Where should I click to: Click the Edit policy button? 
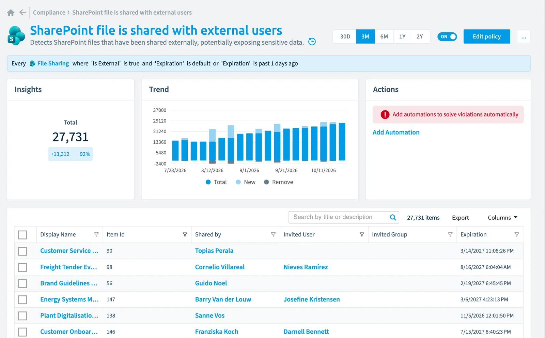tap(487, 36)
